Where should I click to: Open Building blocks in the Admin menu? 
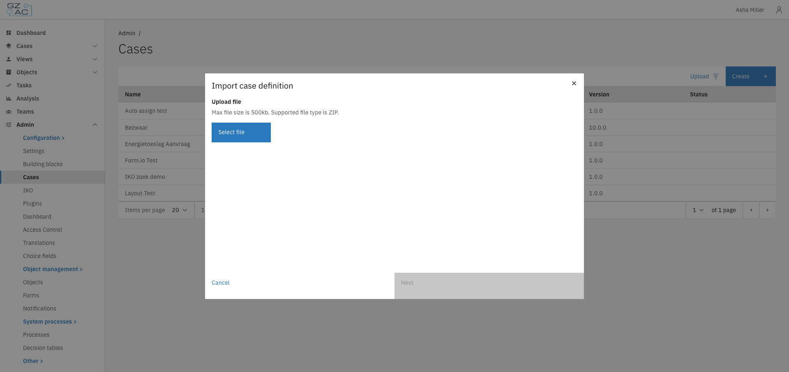point(43,164)
